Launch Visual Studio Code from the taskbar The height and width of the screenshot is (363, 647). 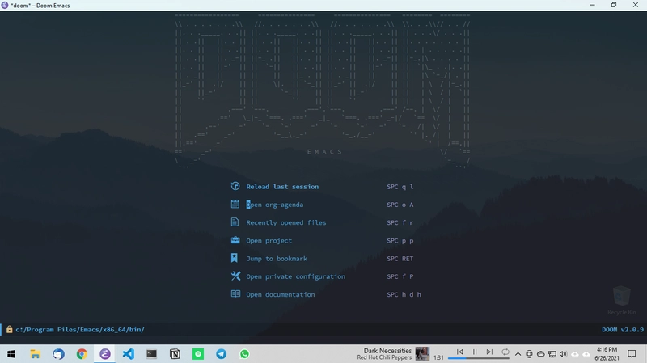coord(129,354)
